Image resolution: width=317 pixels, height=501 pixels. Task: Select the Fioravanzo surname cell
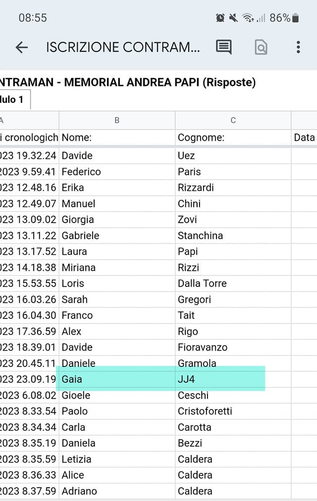pos(233,347)
